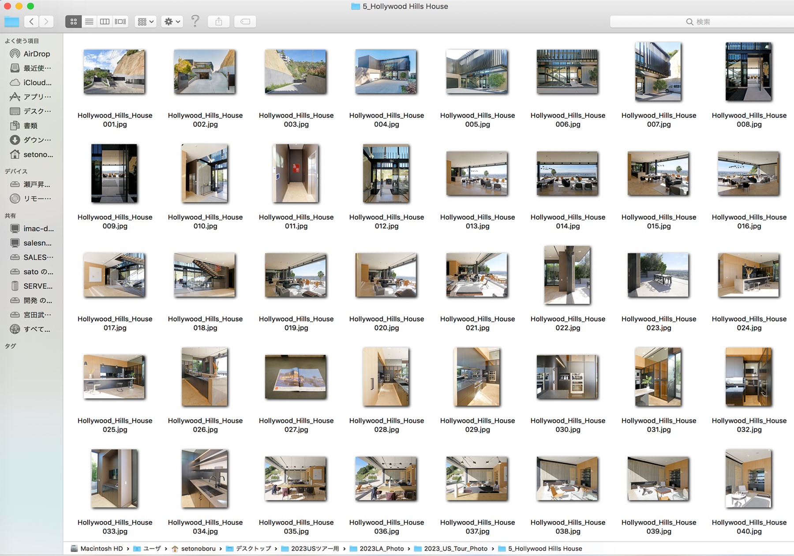This screenshot has height=556, width=794.
Task: Click the edit tags toolbar icon
Action: 245,22
